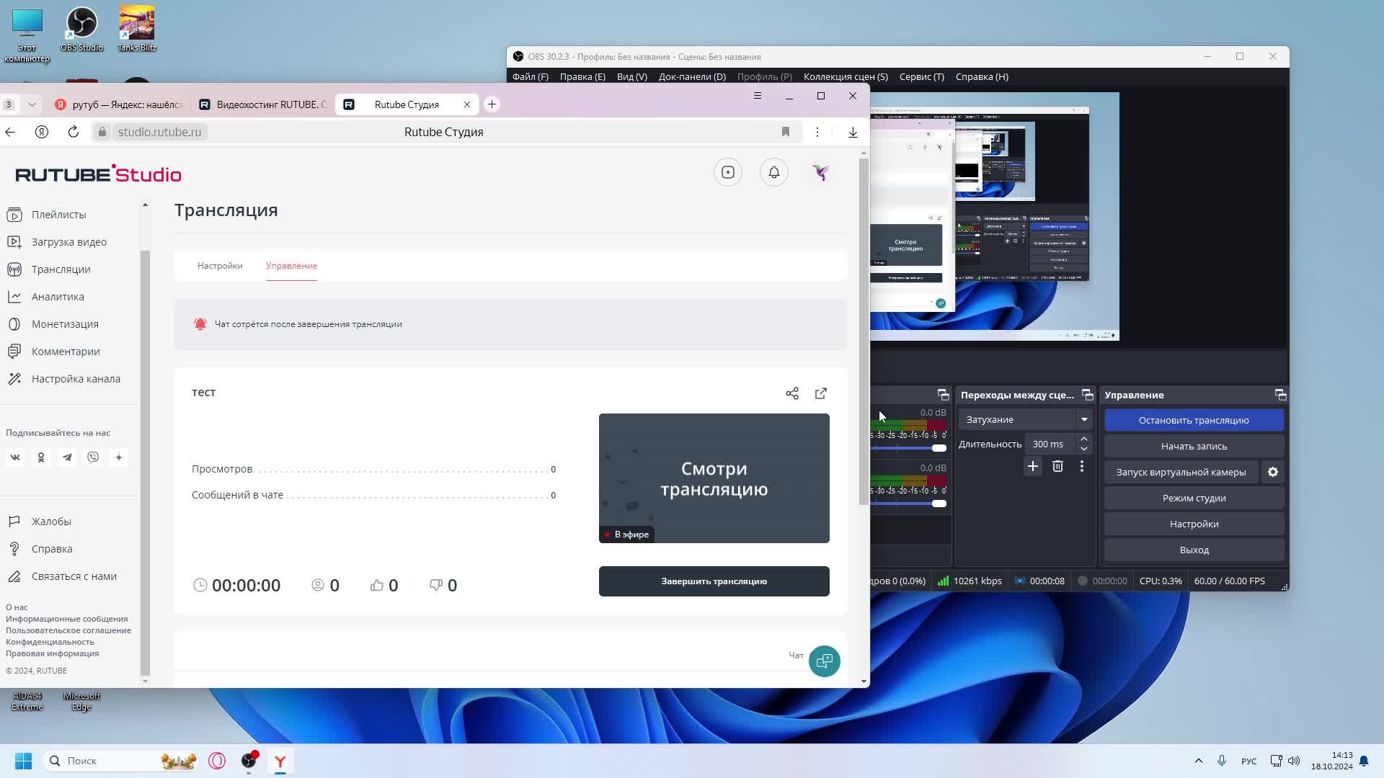Enable Режим студии in OBS
This screenshot has width=1384, height=778.
pos(1194,498)
